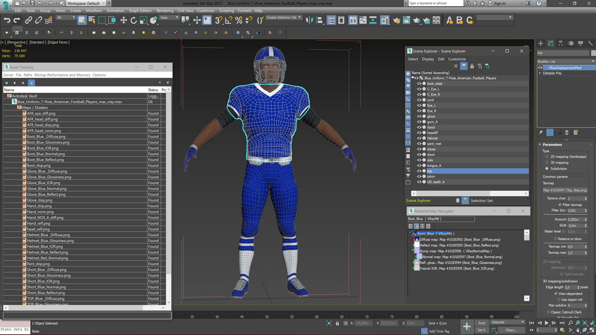
Task: Collapse the Parameters rollout
Action: click(x=540, y=145)
